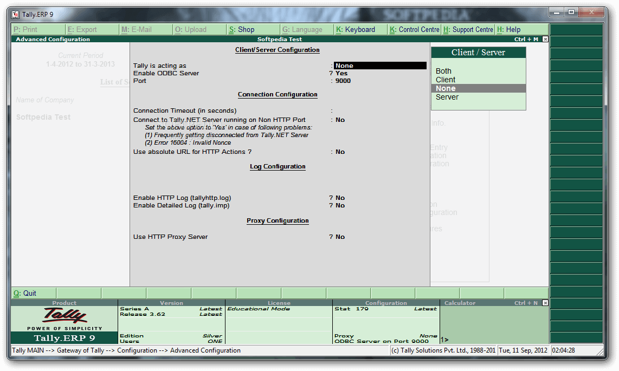The width and height of the screenshot is (619, 371).
Task: Click the Upload button
Action: coord(200,30)
